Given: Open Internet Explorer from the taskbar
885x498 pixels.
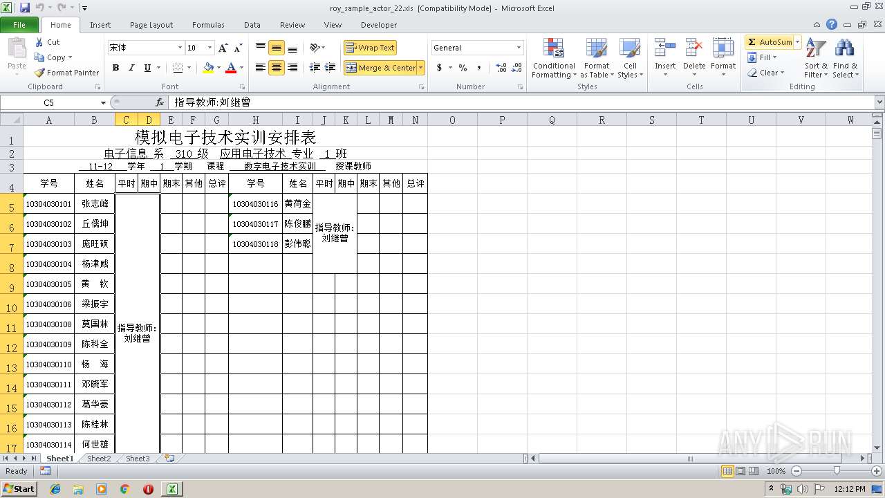Looking at the screenshot, I should (55, 489).
